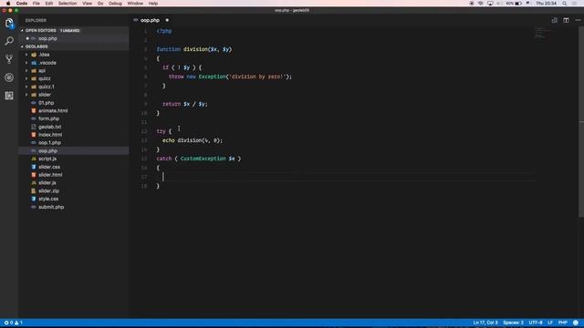Expand the .idea folder
Viewport: 584px width, 328px height.
tap(44, 55)
